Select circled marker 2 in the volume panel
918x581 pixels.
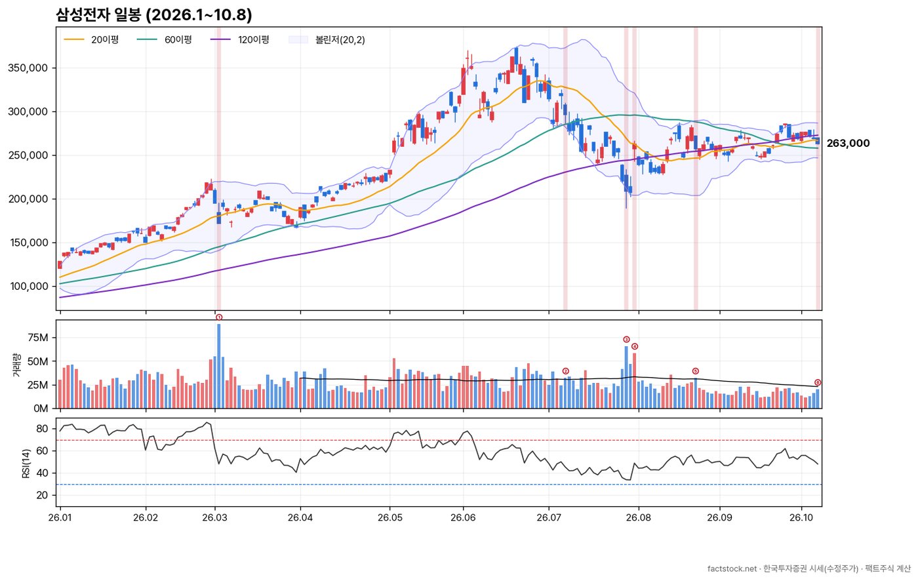[565, 371]
